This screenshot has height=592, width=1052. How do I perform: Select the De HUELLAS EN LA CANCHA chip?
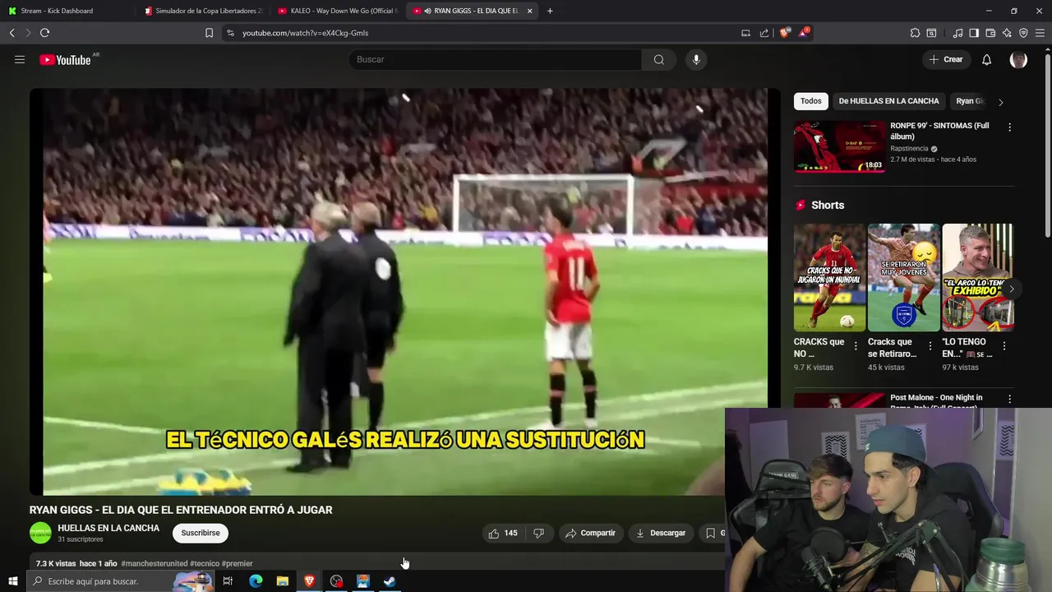coord(888,101)
